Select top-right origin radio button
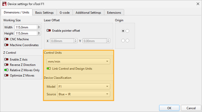 tap(127, 31)
